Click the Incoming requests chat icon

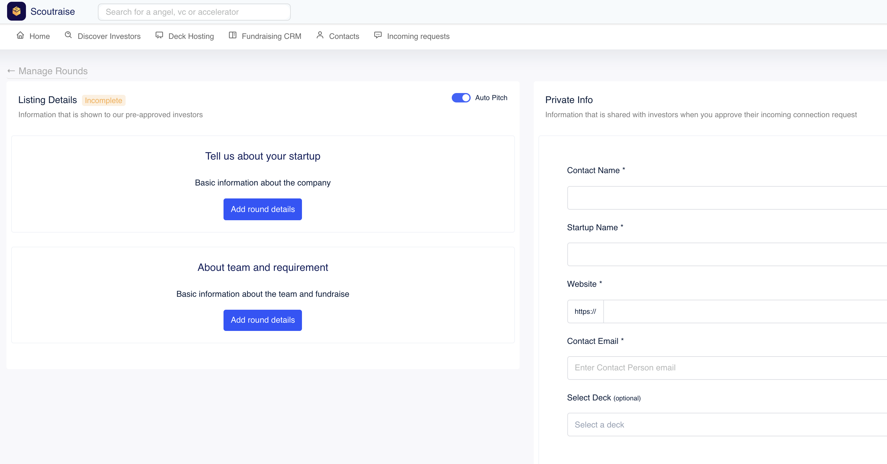378,35
